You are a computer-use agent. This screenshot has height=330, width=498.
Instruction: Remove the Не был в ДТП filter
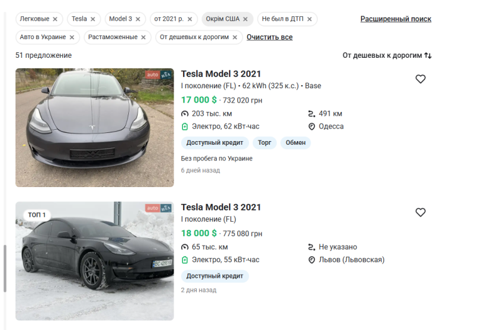[x=309, y=19]
